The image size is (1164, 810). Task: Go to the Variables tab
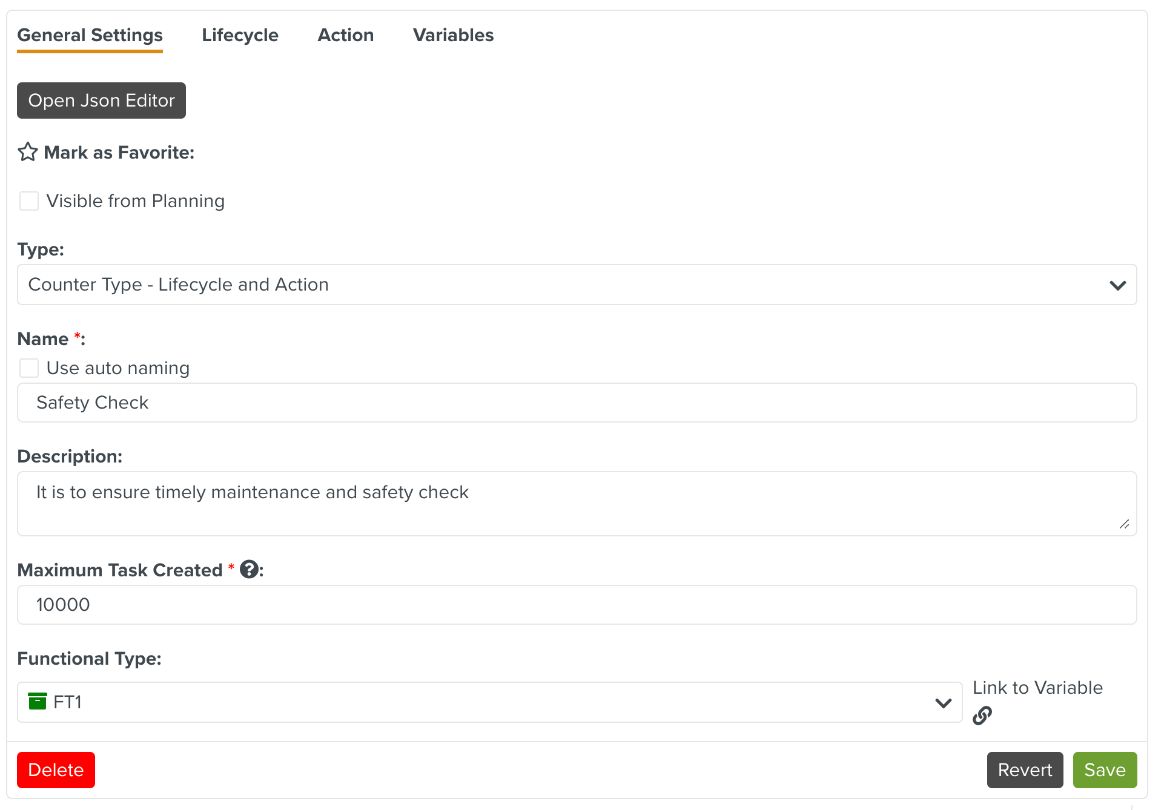coord(453,35)
